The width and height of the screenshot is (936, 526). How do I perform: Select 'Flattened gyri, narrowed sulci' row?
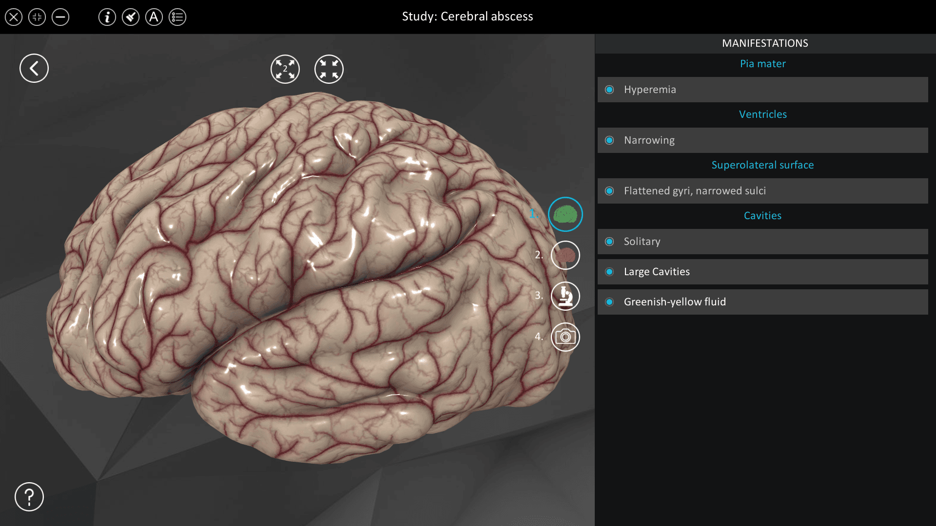763,191
